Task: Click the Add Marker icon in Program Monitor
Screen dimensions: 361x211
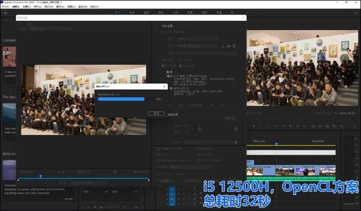Action: pos(254,126)
